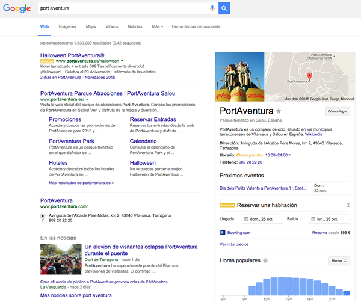Click the Cómo llegar button
The image size is (361, 302).
tap(338, 111)
